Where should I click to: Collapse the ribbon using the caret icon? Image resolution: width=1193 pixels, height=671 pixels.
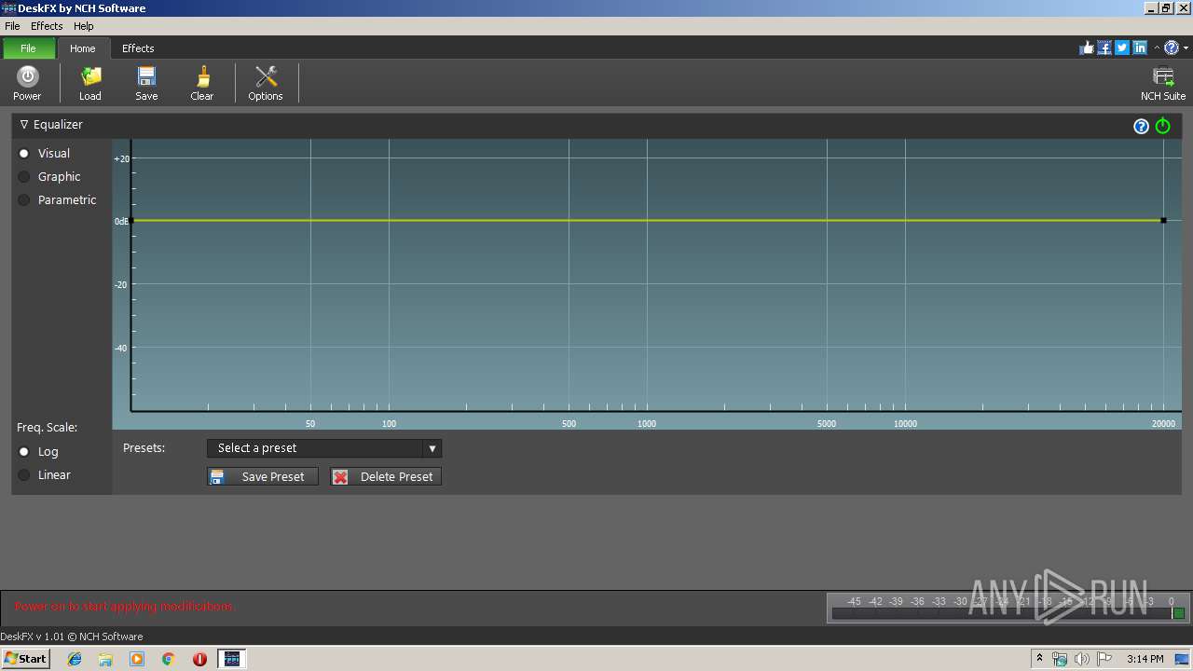1157,48
